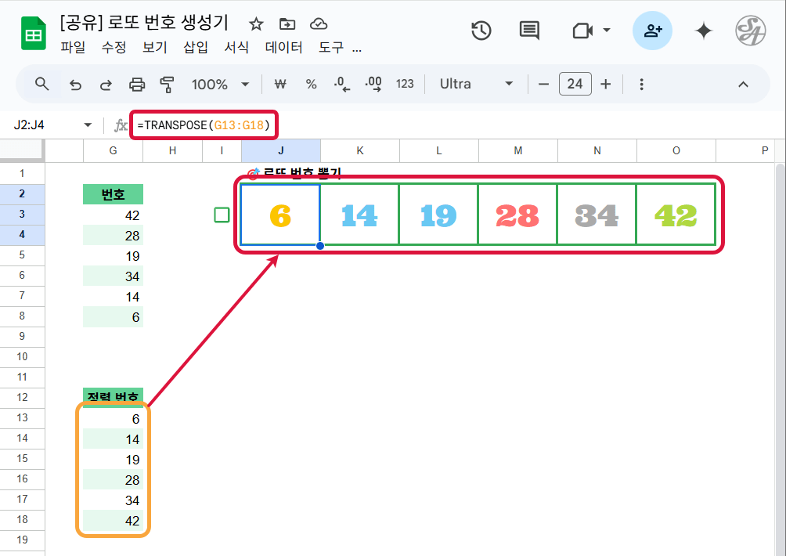Click the search menus magnifier icon
This screenshot has height=556, width=786.
coord(42,84)
